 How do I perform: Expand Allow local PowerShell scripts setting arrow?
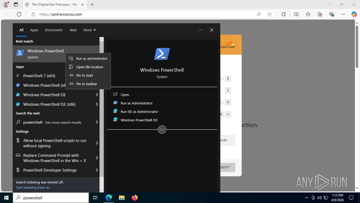(x=97, y=143)
